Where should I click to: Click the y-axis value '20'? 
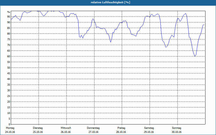coord(9,102)
